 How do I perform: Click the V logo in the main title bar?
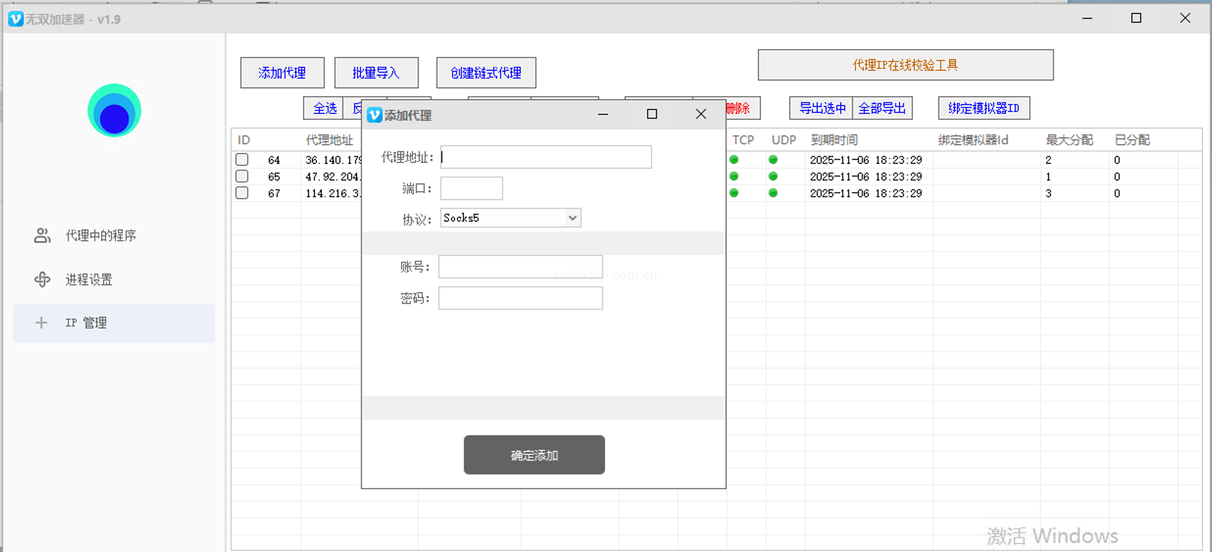(15, 19)
